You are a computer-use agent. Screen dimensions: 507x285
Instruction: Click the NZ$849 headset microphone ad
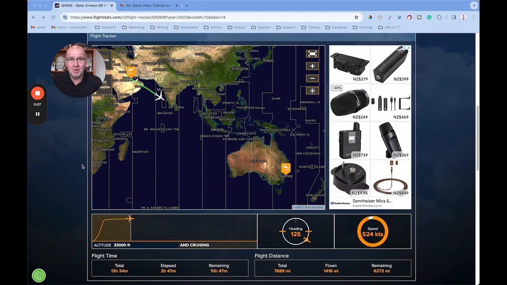(391, 178)
